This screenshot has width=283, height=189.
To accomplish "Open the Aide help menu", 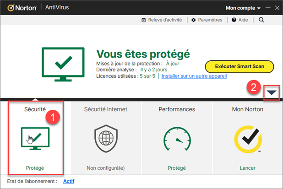I will (x=243, y=20).
